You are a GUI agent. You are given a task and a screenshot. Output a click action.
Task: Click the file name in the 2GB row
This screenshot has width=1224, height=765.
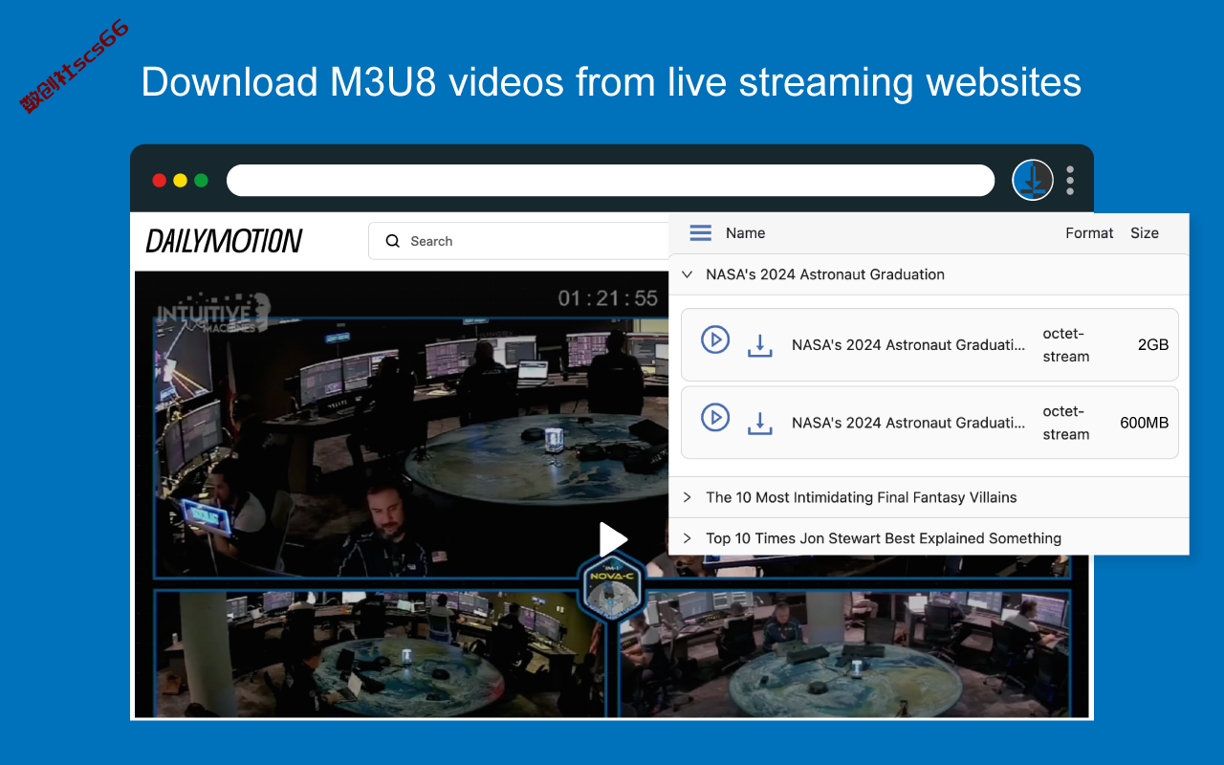click(908, 345)
